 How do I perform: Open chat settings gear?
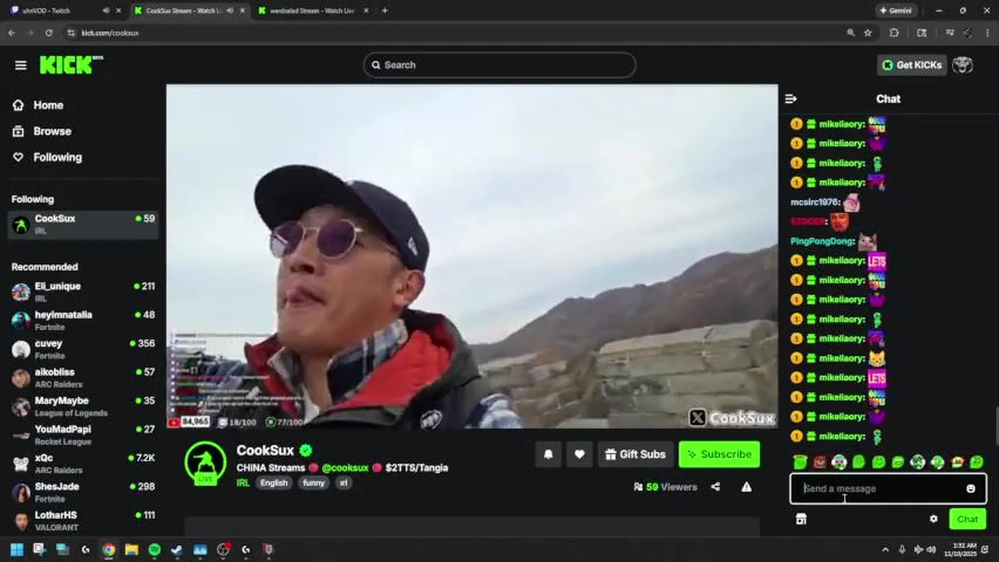[x=933, y=519]
